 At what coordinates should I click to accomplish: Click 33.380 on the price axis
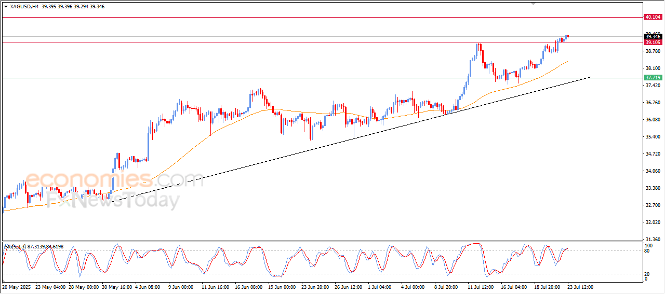[x=653, y=188]
